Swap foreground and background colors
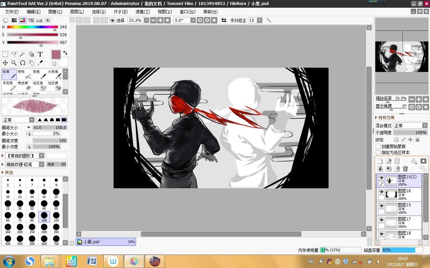Image resolution: width=430 pixels, height=268 pixels. (x=65, y=53)
